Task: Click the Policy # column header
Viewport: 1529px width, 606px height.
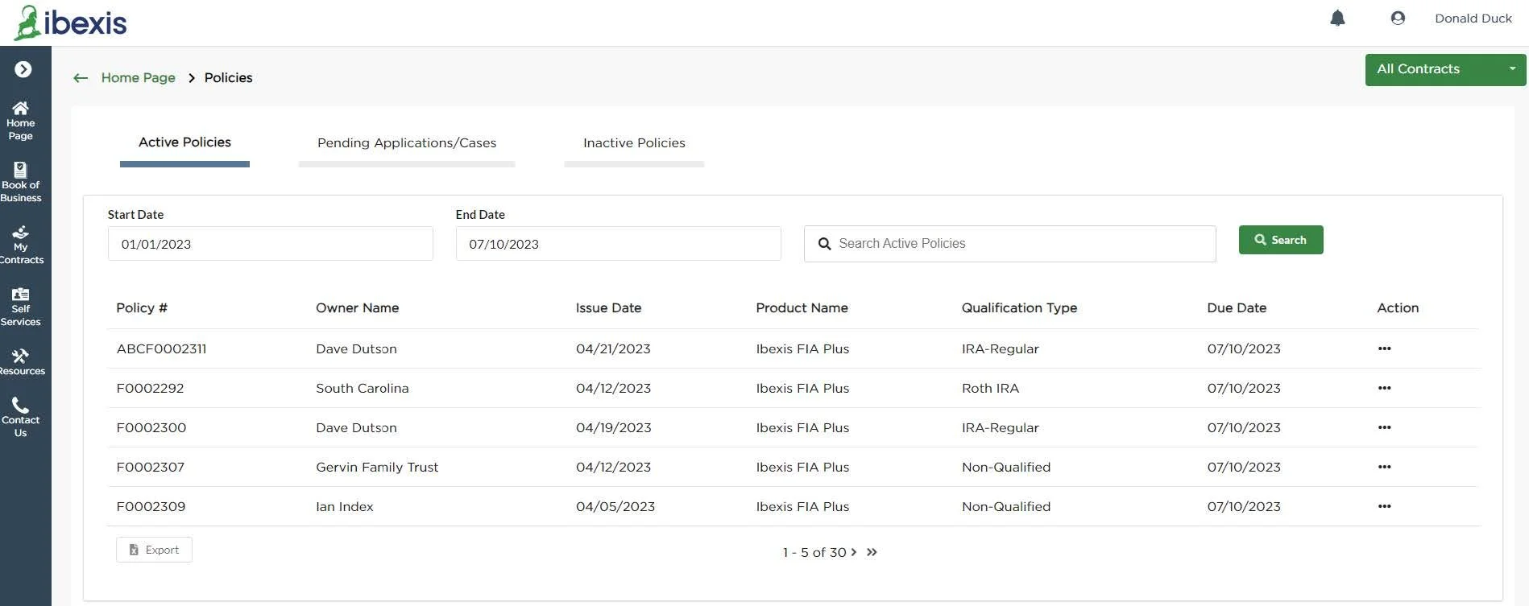Action: tap(142, 307)
